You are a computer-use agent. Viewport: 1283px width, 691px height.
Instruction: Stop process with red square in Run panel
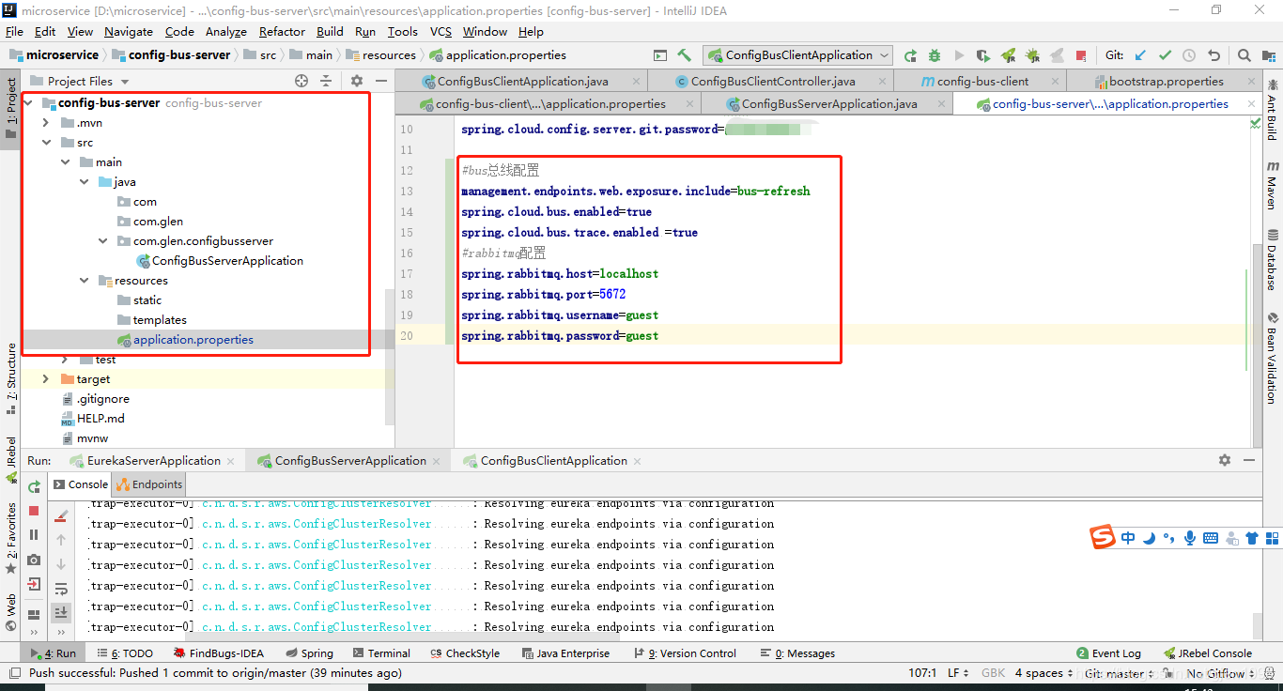pos(34,511)
